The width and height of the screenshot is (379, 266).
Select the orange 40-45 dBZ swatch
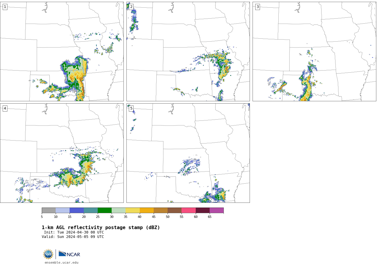pos(147,210)
